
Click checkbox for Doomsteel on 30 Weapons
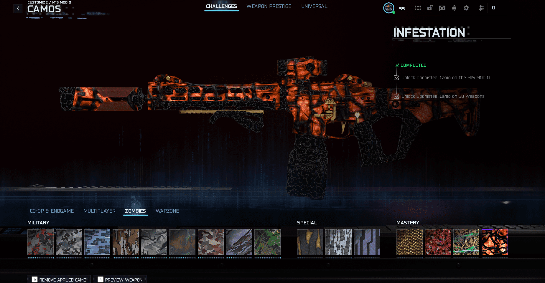[x=396, y=96]
